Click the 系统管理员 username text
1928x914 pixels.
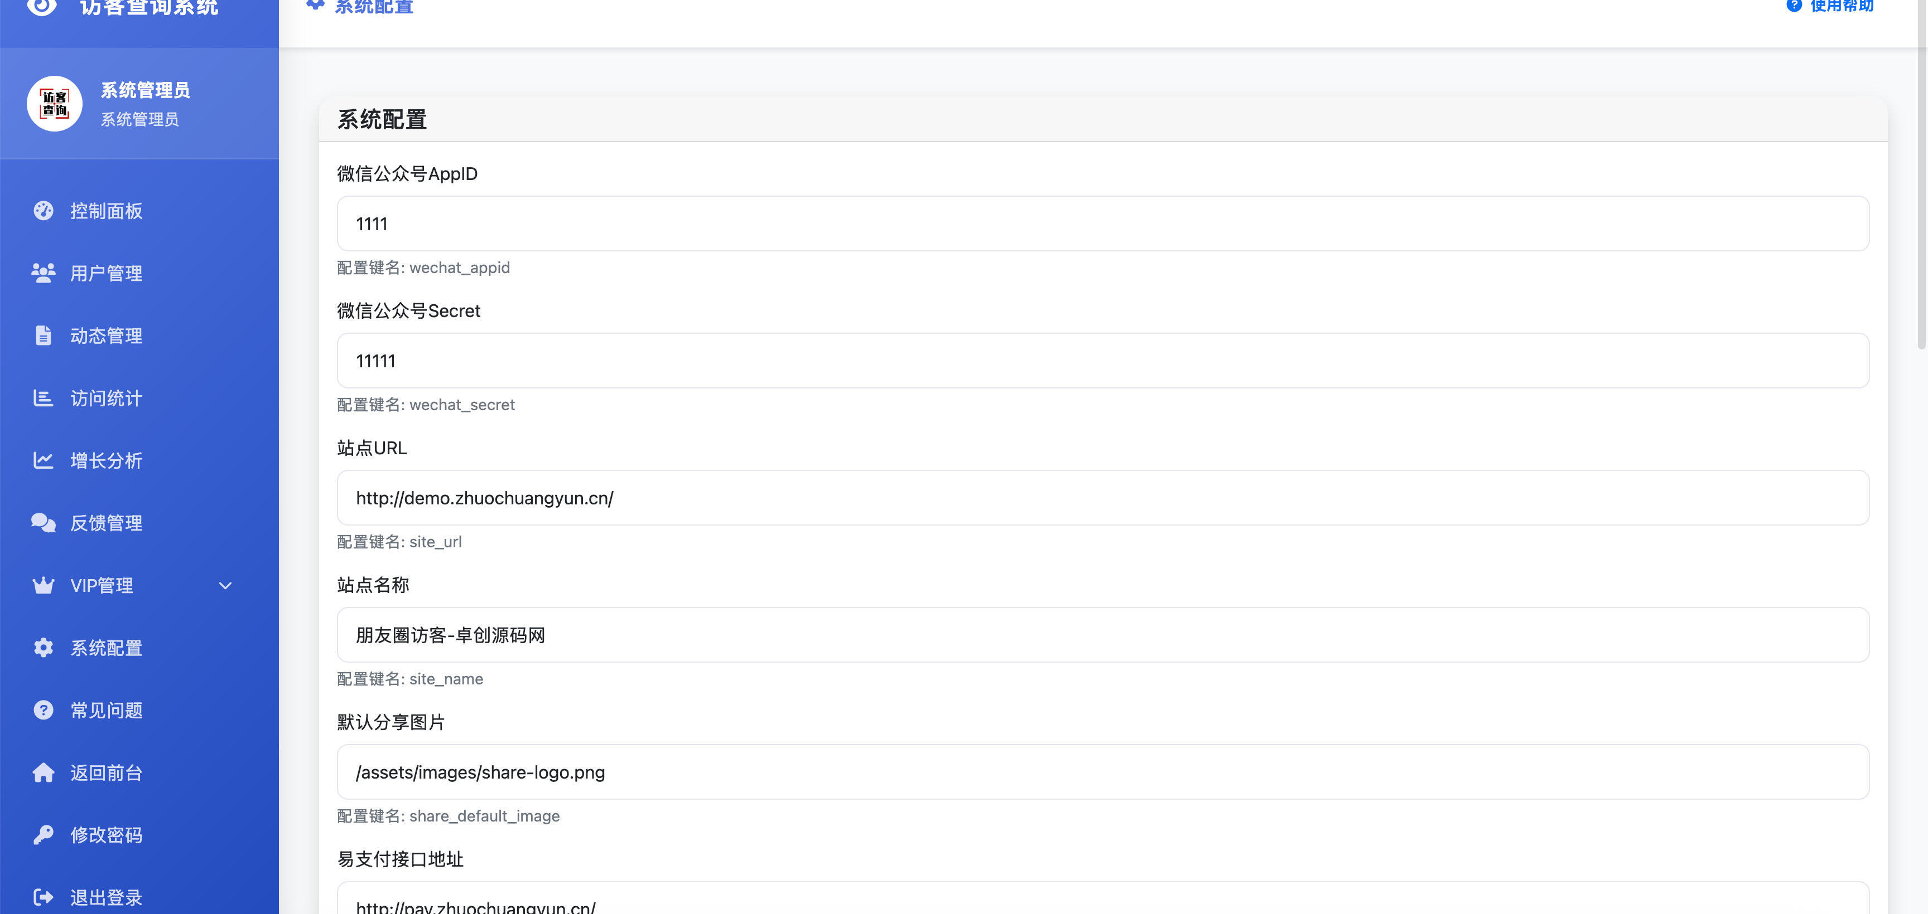pos(145,90)
